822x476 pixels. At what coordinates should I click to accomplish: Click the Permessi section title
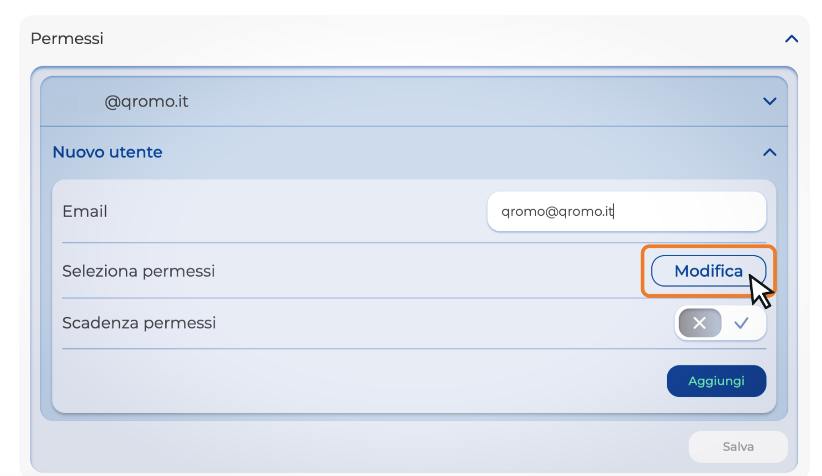[67, 39]
